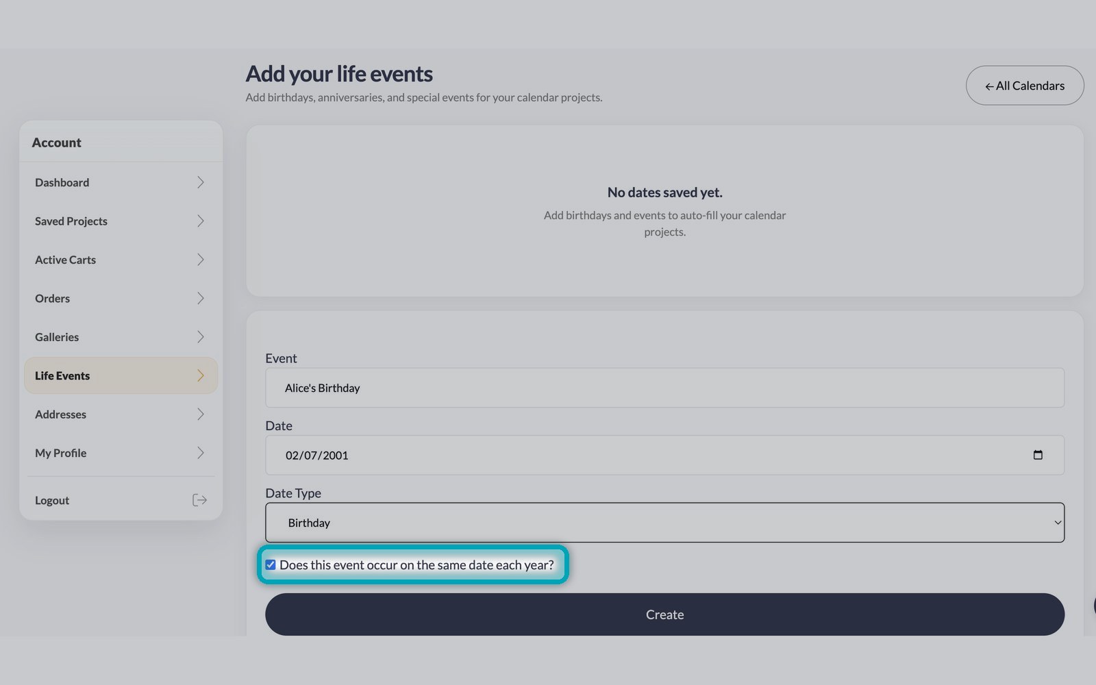
Task: Click the Date input field
Action: point(664,455)
